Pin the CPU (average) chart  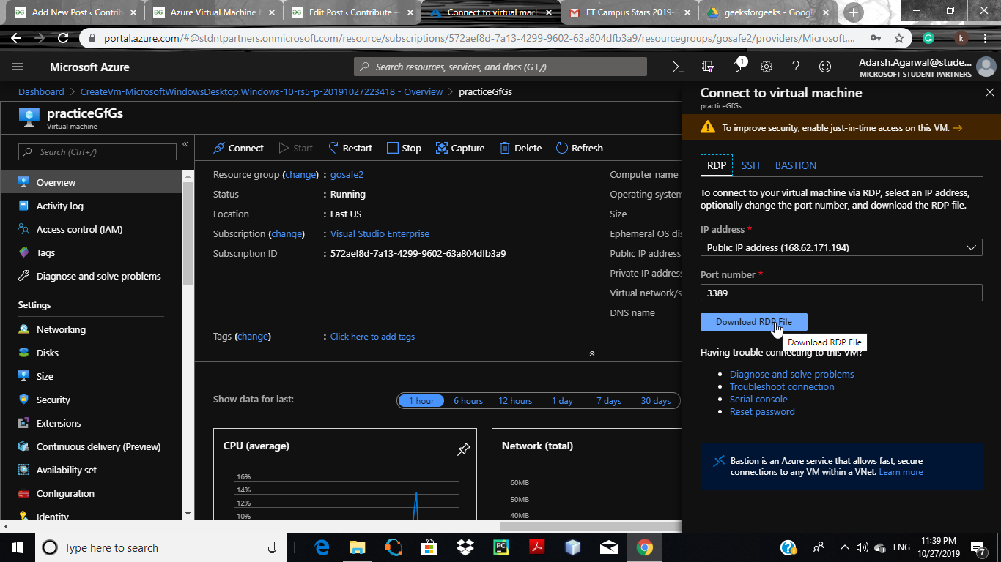click(x=463, y=449)
